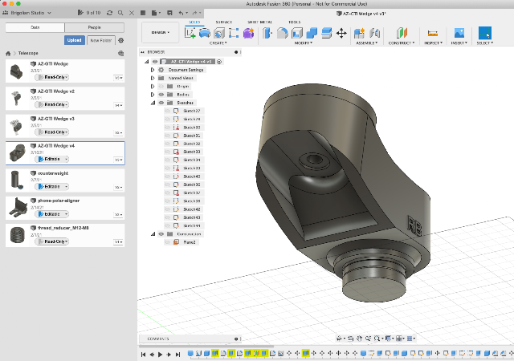
Task: Toggle visibility eye of Bodies folder
Action: click(x=161, y=95)
